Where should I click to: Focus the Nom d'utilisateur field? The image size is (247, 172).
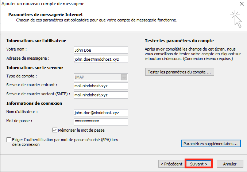[100, 113]
